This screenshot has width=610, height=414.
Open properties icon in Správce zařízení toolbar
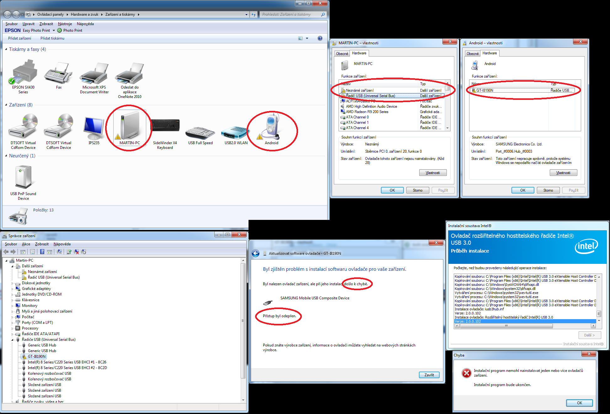[x=32, y=252]
